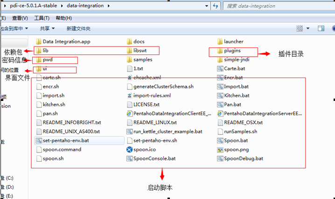The height and width of the screenshot is (199, 335).
Task: Open the 帮助(H) menu
Action: (63, 18)
